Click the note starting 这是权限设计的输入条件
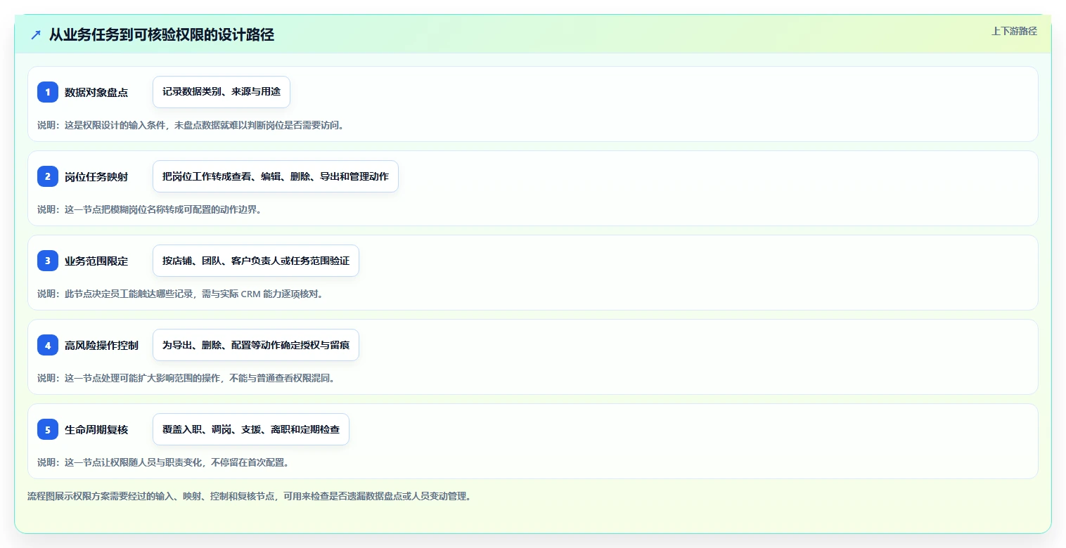1066x548 pixels. (x=191, y=125)
